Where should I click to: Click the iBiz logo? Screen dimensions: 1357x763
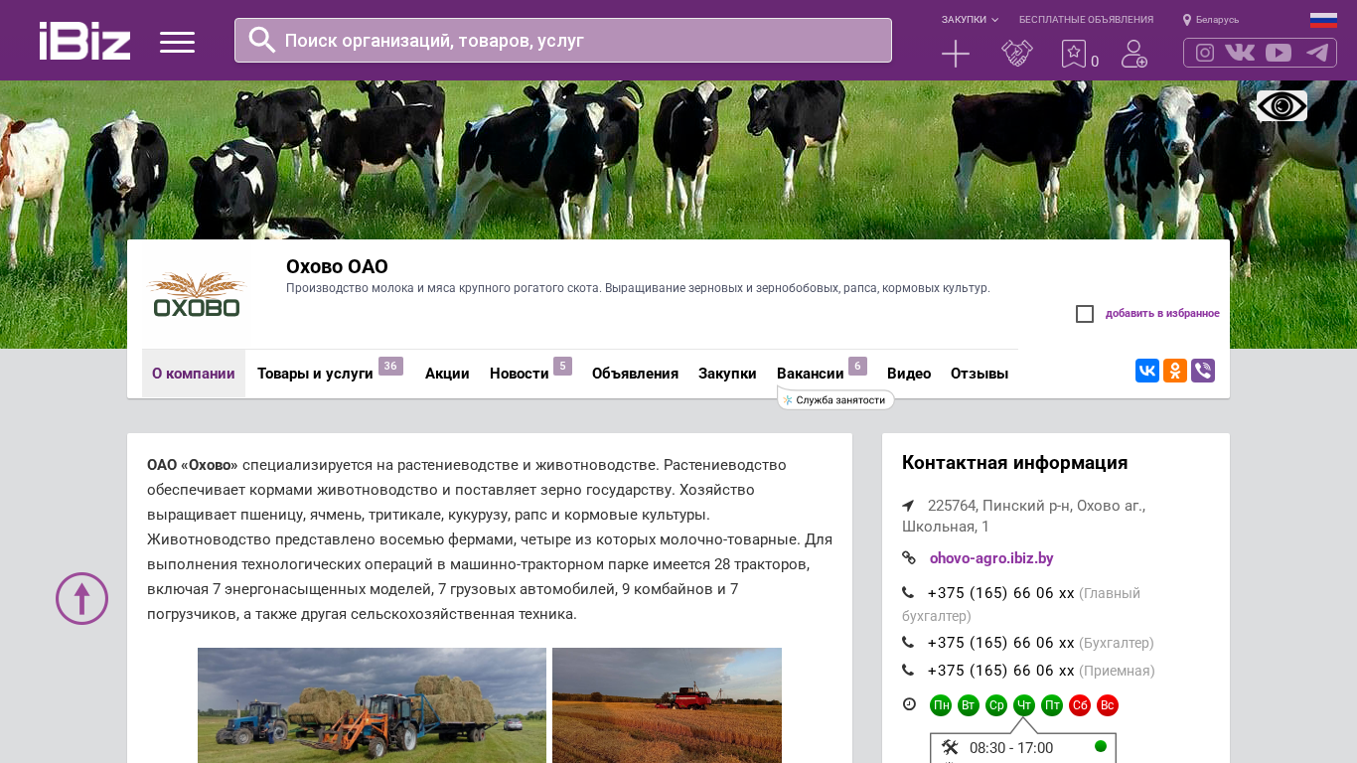84,41
